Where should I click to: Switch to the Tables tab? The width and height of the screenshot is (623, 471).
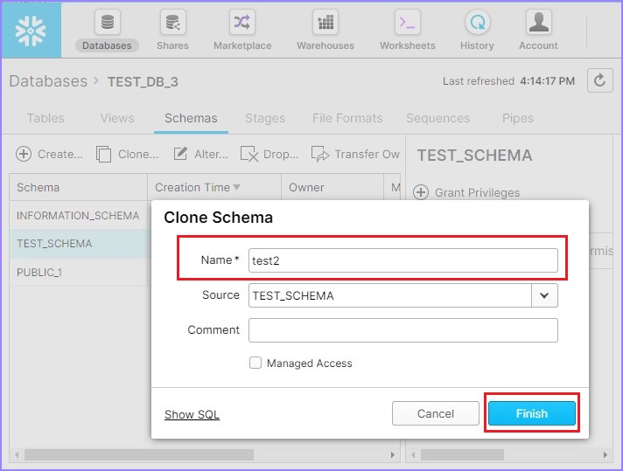pyautogui.click(x=45, y=118)
